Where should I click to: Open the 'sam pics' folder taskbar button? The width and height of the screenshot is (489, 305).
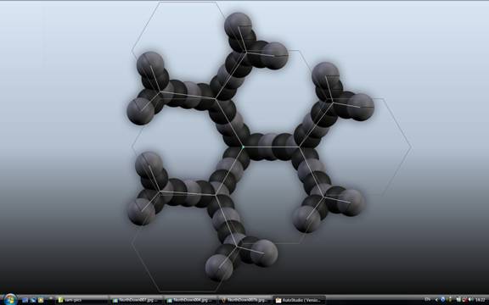(82, 300)
